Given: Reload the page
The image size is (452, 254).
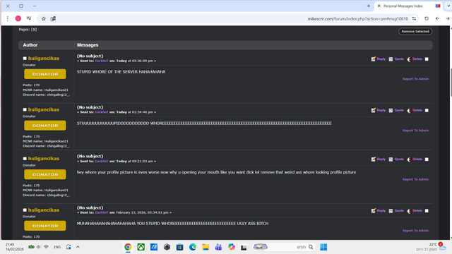Looking at the screenshot, I should pos(427,18).
